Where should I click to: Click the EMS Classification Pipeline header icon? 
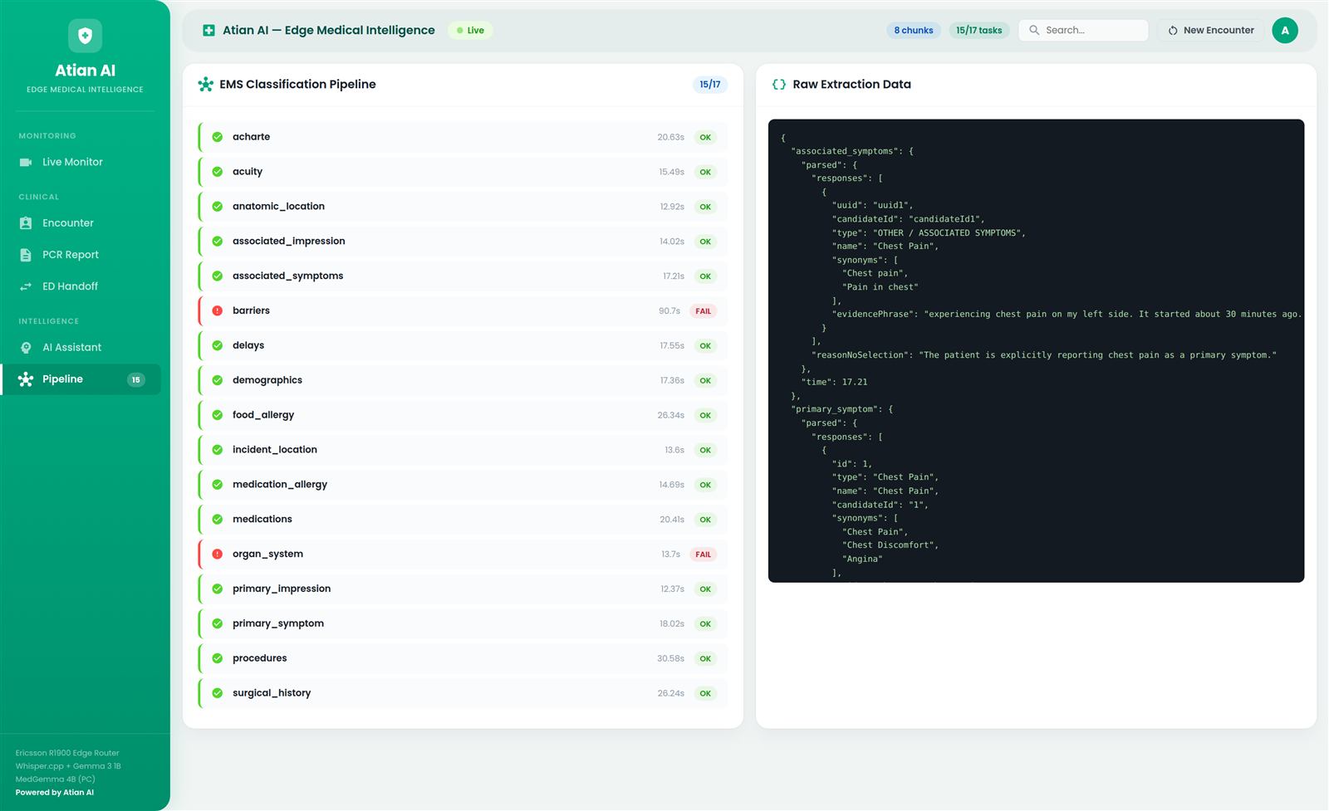point(205,84)
